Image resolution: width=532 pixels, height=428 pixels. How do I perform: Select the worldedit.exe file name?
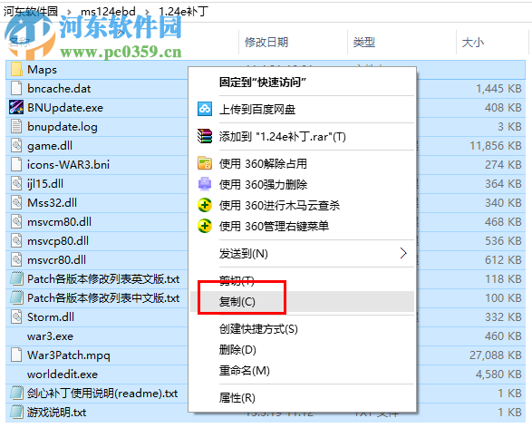click(x=63, y=374)
